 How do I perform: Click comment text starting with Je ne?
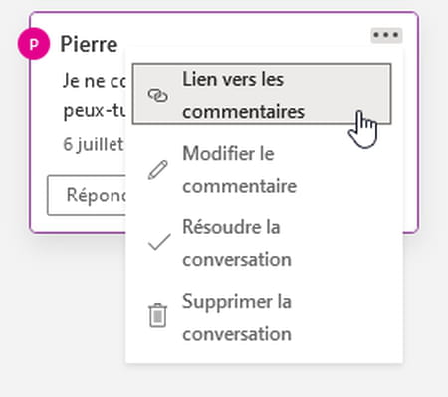click(95, 81)
